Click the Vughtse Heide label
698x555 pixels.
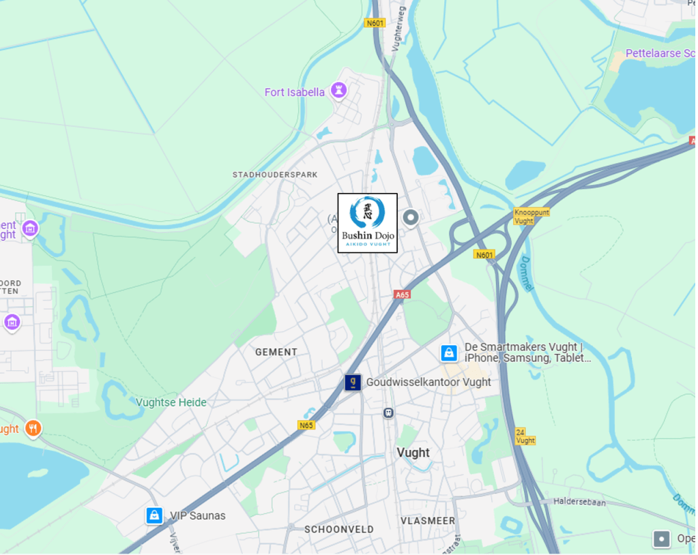tap(171, 402)
